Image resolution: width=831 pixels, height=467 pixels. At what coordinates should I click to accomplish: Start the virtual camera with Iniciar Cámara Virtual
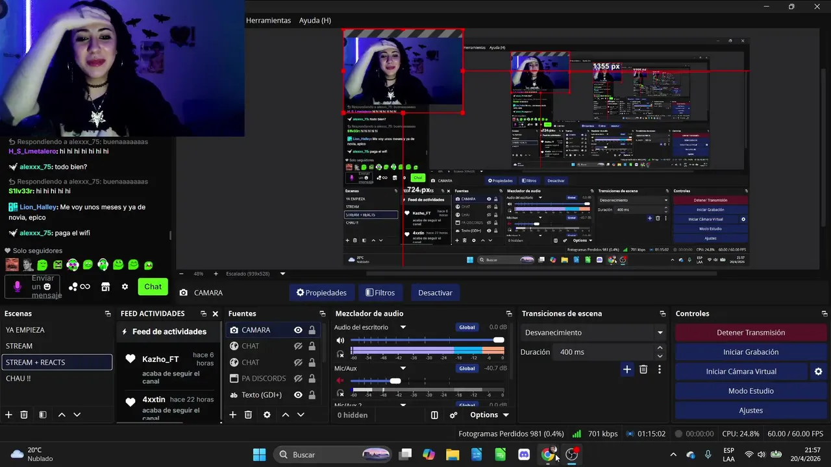(741, 372)
